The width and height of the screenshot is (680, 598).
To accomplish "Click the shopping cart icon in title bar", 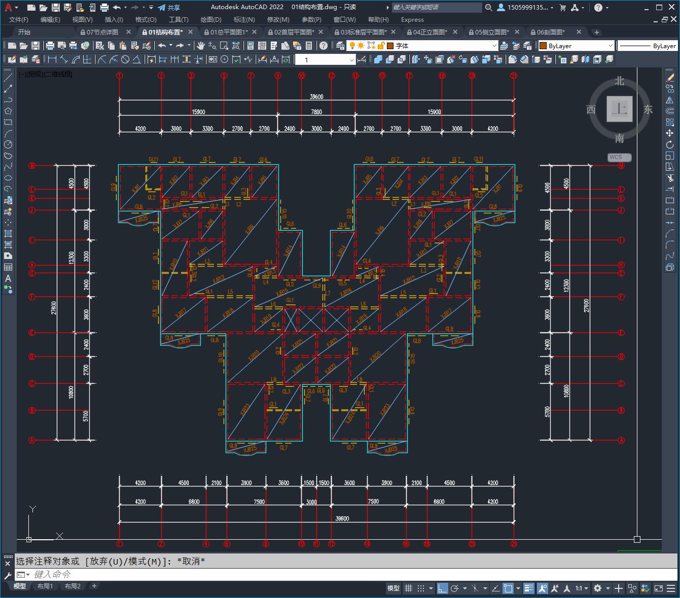I will tap(562, 8).
